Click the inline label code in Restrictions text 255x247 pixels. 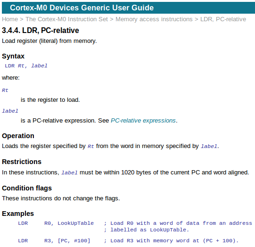pyautogui.click(x=69, y=173)
